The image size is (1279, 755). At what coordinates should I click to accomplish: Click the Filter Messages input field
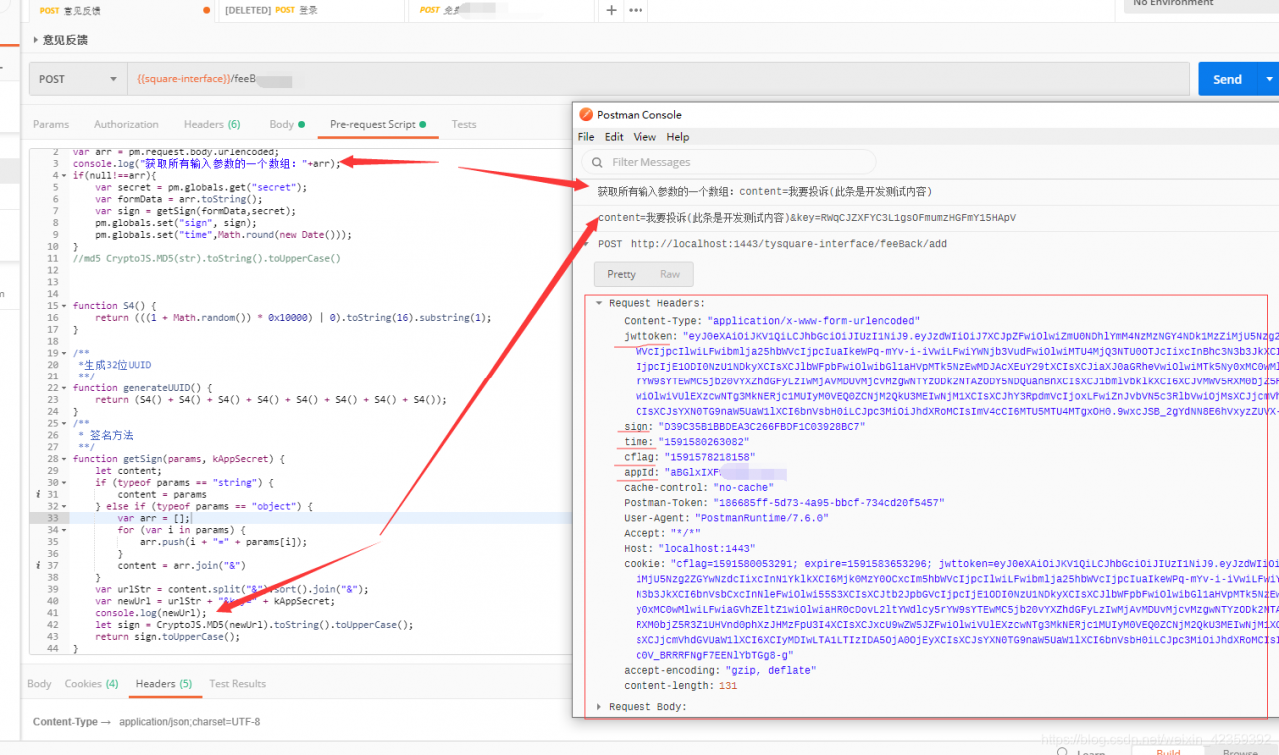tap(729, 162)
